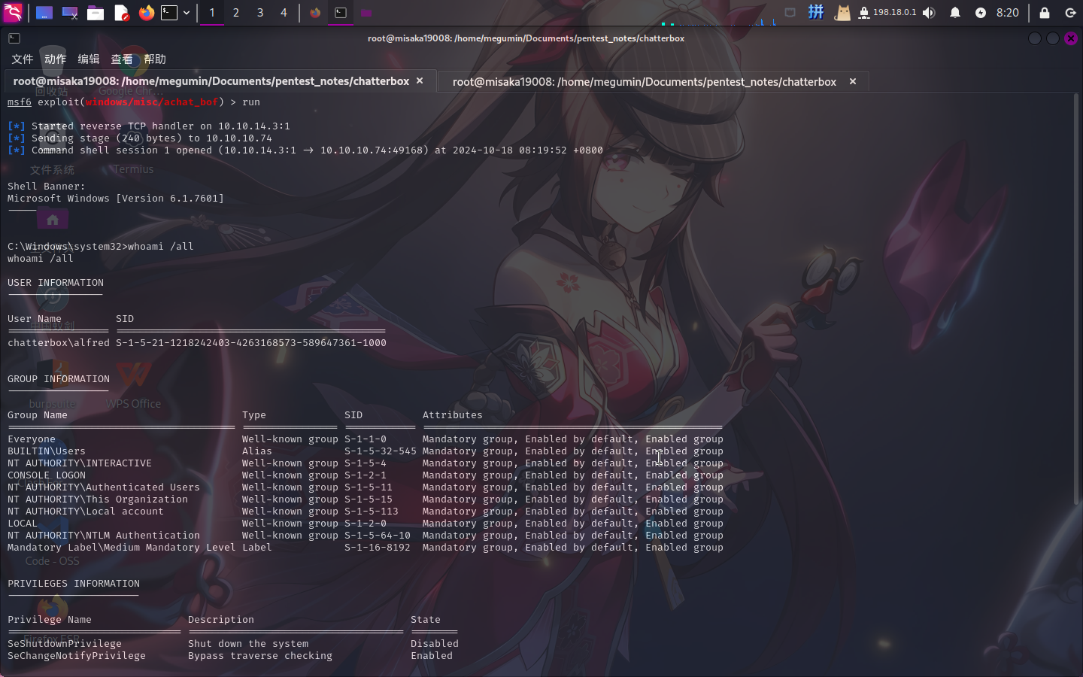This screenshot has width=1083, height=677.
Task: Open the volume control
Action: 930,13
